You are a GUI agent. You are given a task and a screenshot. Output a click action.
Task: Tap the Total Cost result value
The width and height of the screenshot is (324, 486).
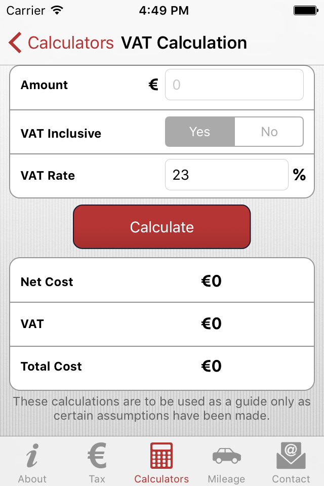(211, 366)
